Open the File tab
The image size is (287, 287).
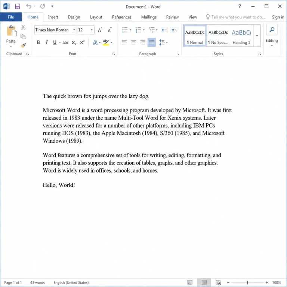pos(11,17)
